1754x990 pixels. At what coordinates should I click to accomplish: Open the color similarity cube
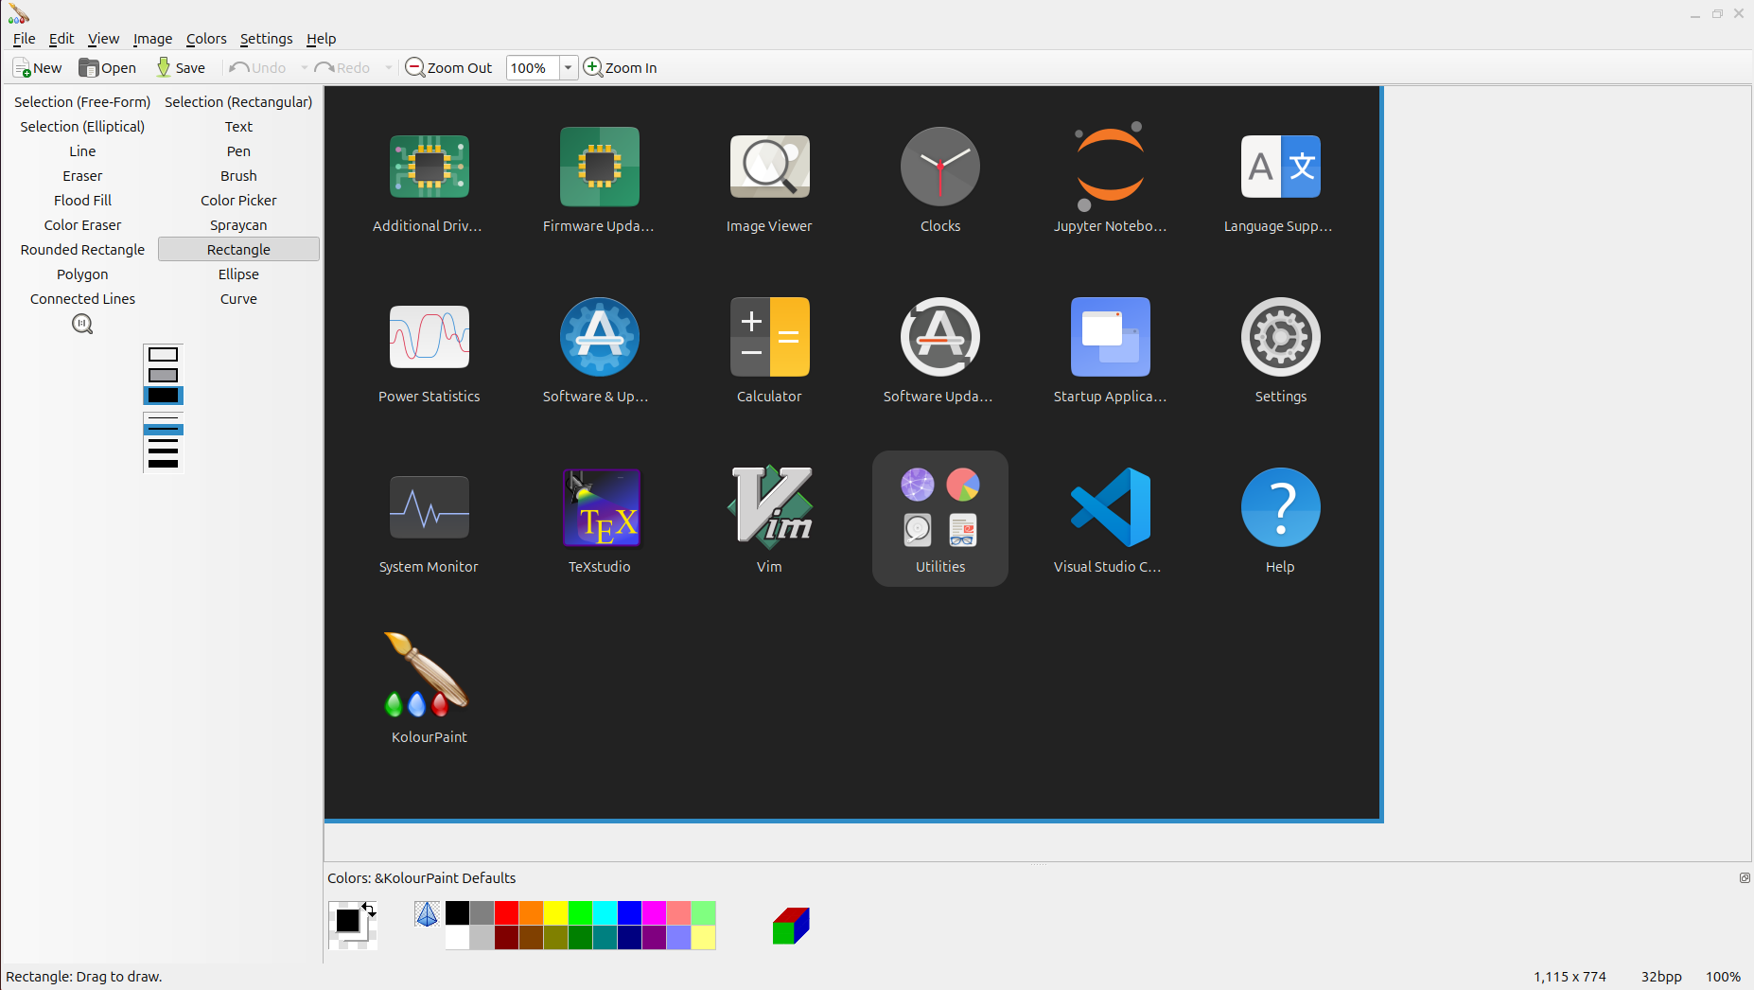click(791, 926)
